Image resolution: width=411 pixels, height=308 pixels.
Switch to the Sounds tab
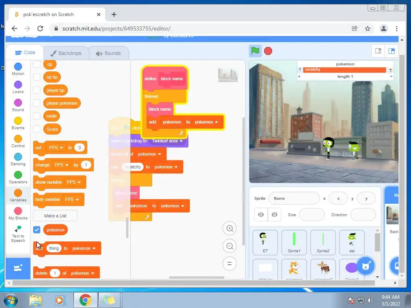tap(108, 53)
